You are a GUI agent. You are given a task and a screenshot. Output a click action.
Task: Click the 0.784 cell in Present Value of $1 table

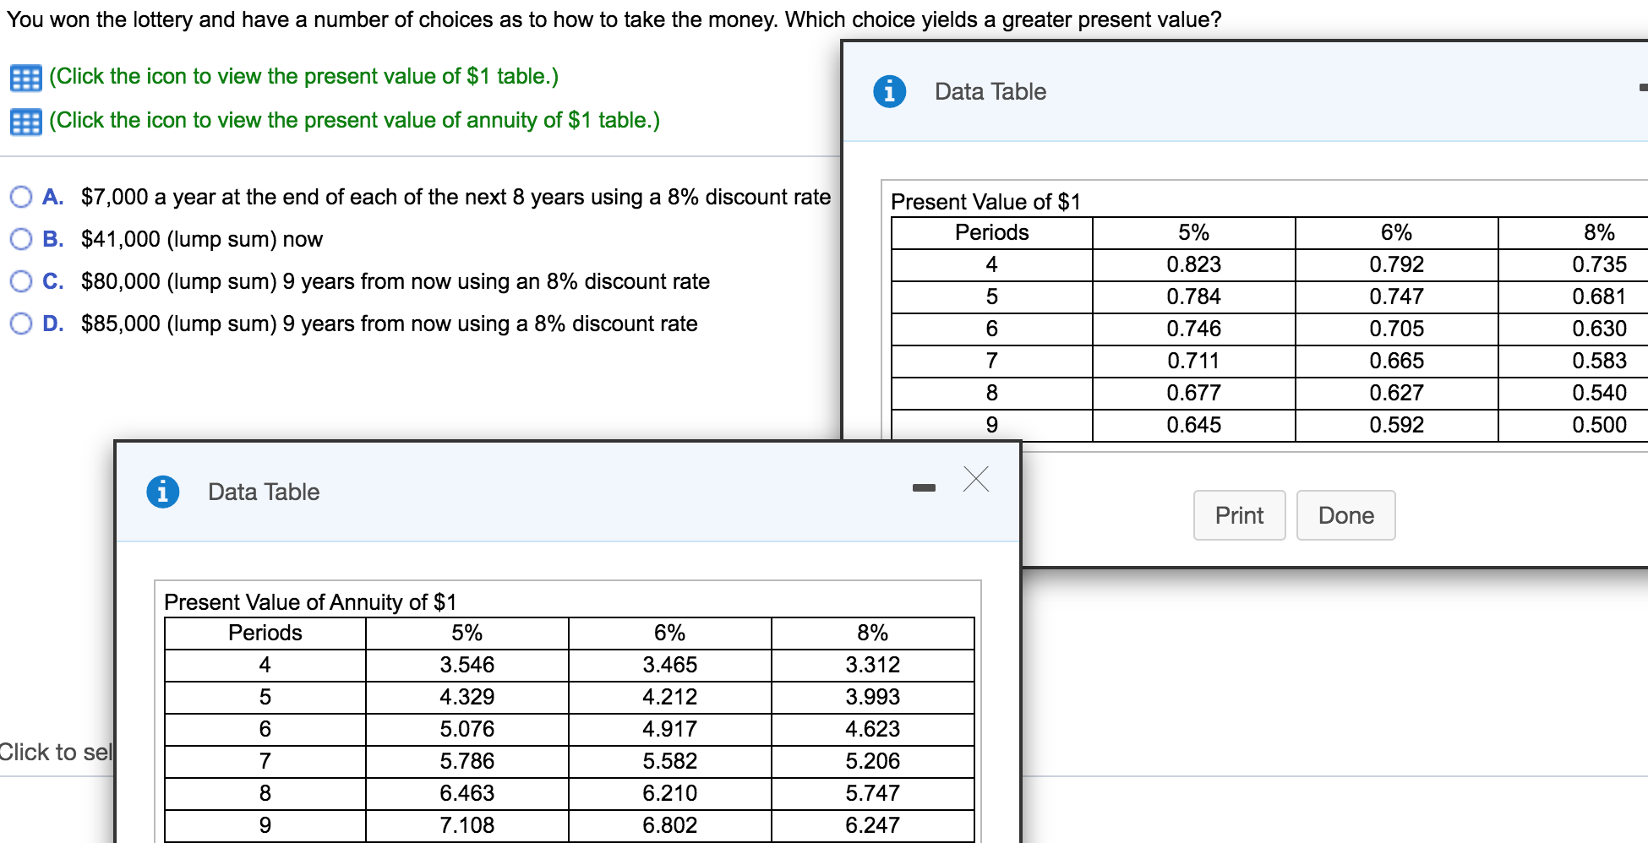1194,296
